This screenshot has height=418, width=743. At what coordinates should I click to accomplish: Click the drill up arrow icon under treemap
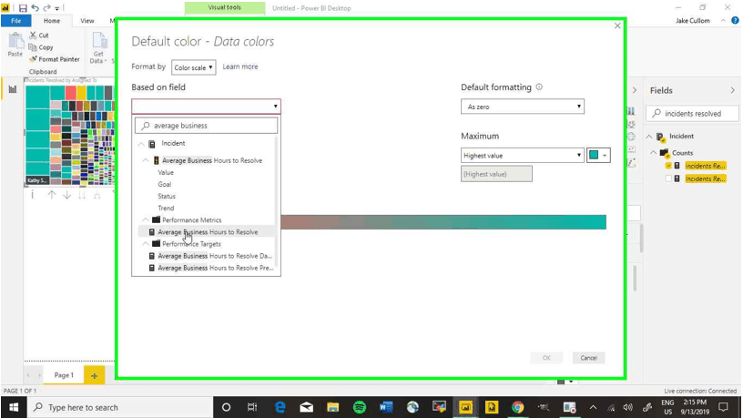pyautogui.click(x=52, y=195)
